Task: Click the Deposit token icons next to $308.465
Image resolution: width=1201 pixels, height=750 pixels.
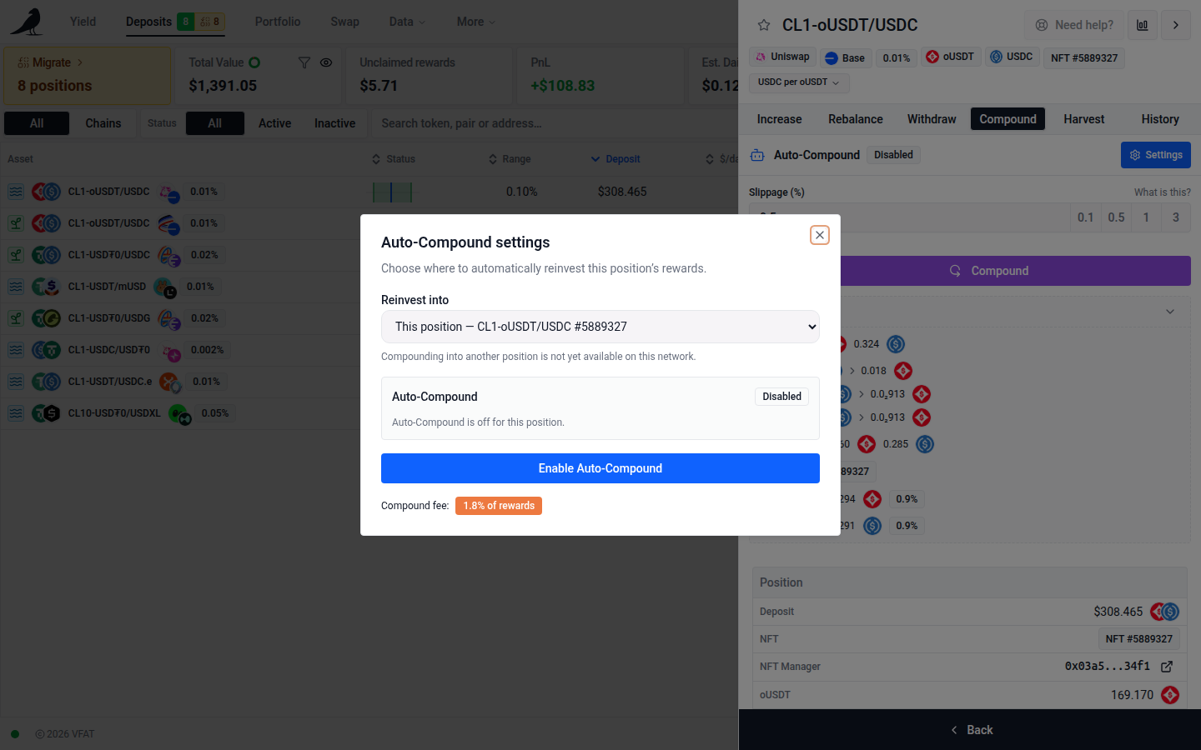Action: point(1164,612)
